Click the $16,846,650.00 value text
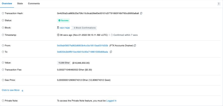 [x=81, y=63]
